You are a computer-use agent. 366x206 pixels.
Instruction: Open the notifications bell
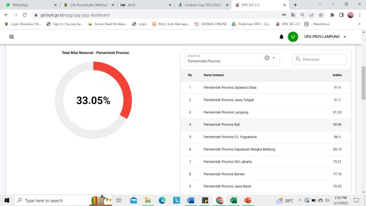pos(281,37)
